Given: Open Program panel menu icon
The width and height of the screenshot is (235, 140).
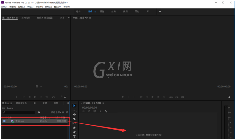Looking at the screenshot, I should [x=90, y=18].
